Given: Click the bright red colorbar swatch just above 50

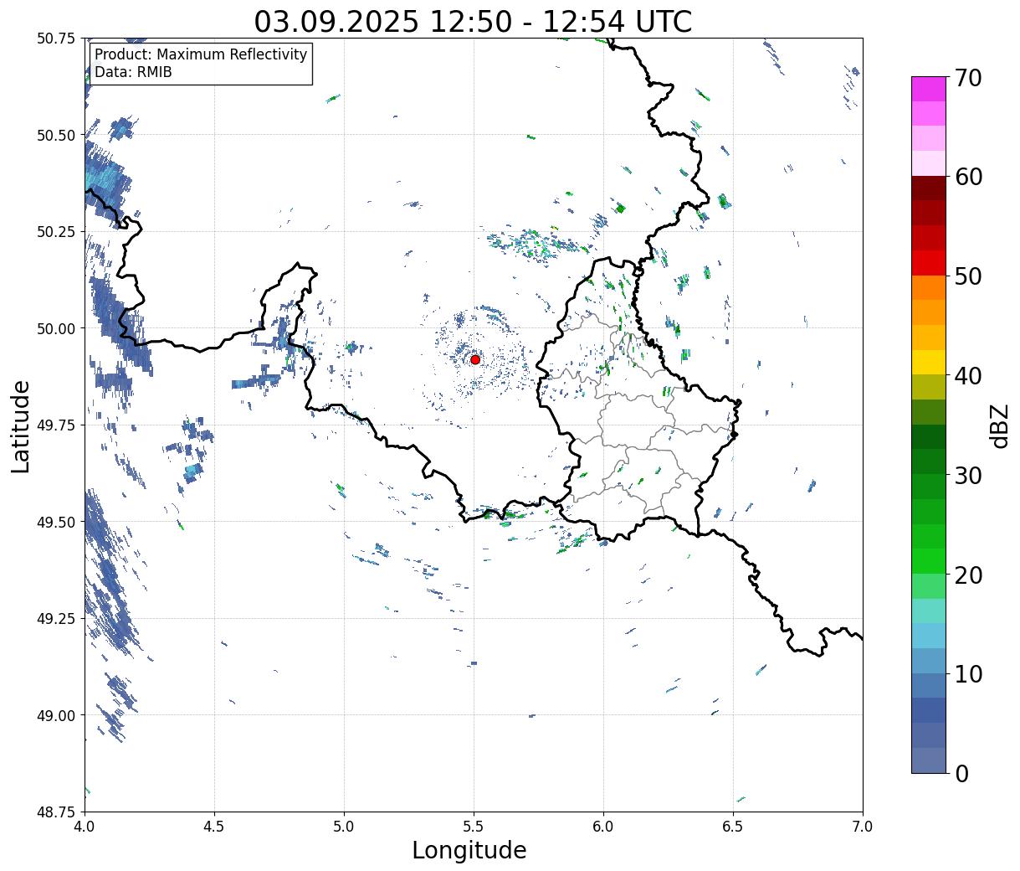Looking at the screenshot, I should [929, 263].
